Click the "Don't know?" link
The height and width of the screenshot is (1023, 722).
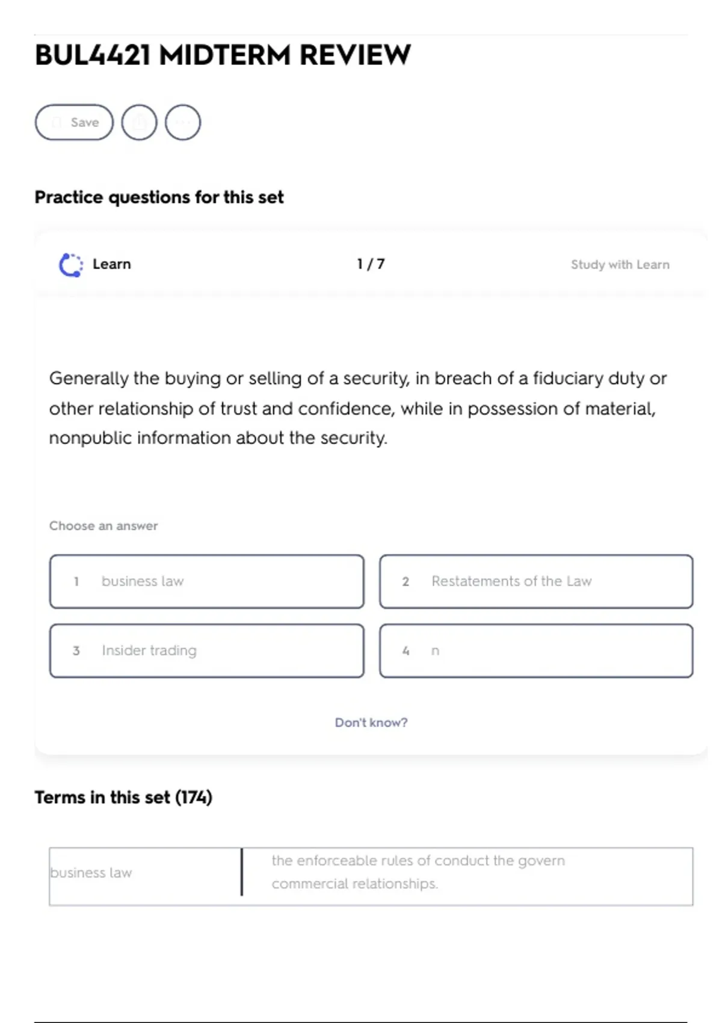(371, 722)
